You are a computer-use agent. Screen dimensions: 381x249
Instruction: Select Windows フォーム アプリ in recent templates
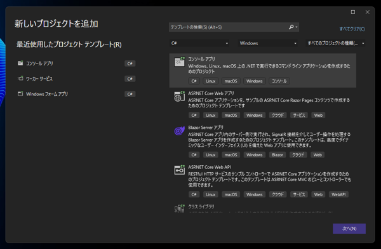(x=47, y=94)
